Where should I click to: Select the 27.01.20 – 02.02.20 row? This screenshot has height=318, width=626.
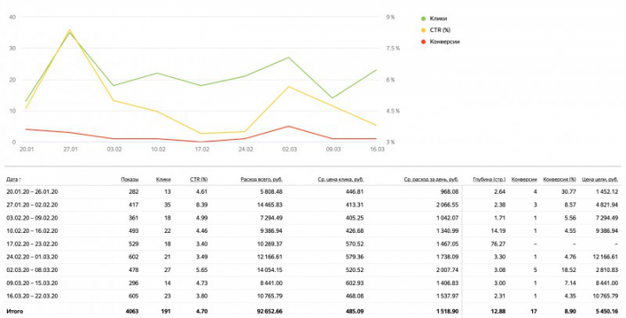(x=313, y=205)
